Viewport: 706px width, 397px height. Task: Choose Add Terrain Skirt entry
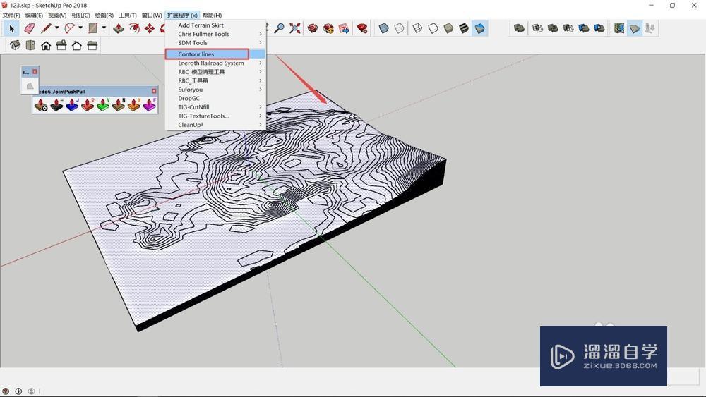tap(215, 25)
